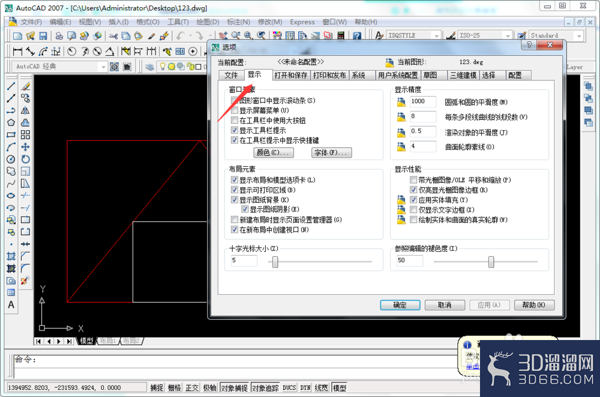The height and width of the screenshot is (397, 600).
Task: Click the 帮助(H) button in dialog
Action: click(534, 305)
